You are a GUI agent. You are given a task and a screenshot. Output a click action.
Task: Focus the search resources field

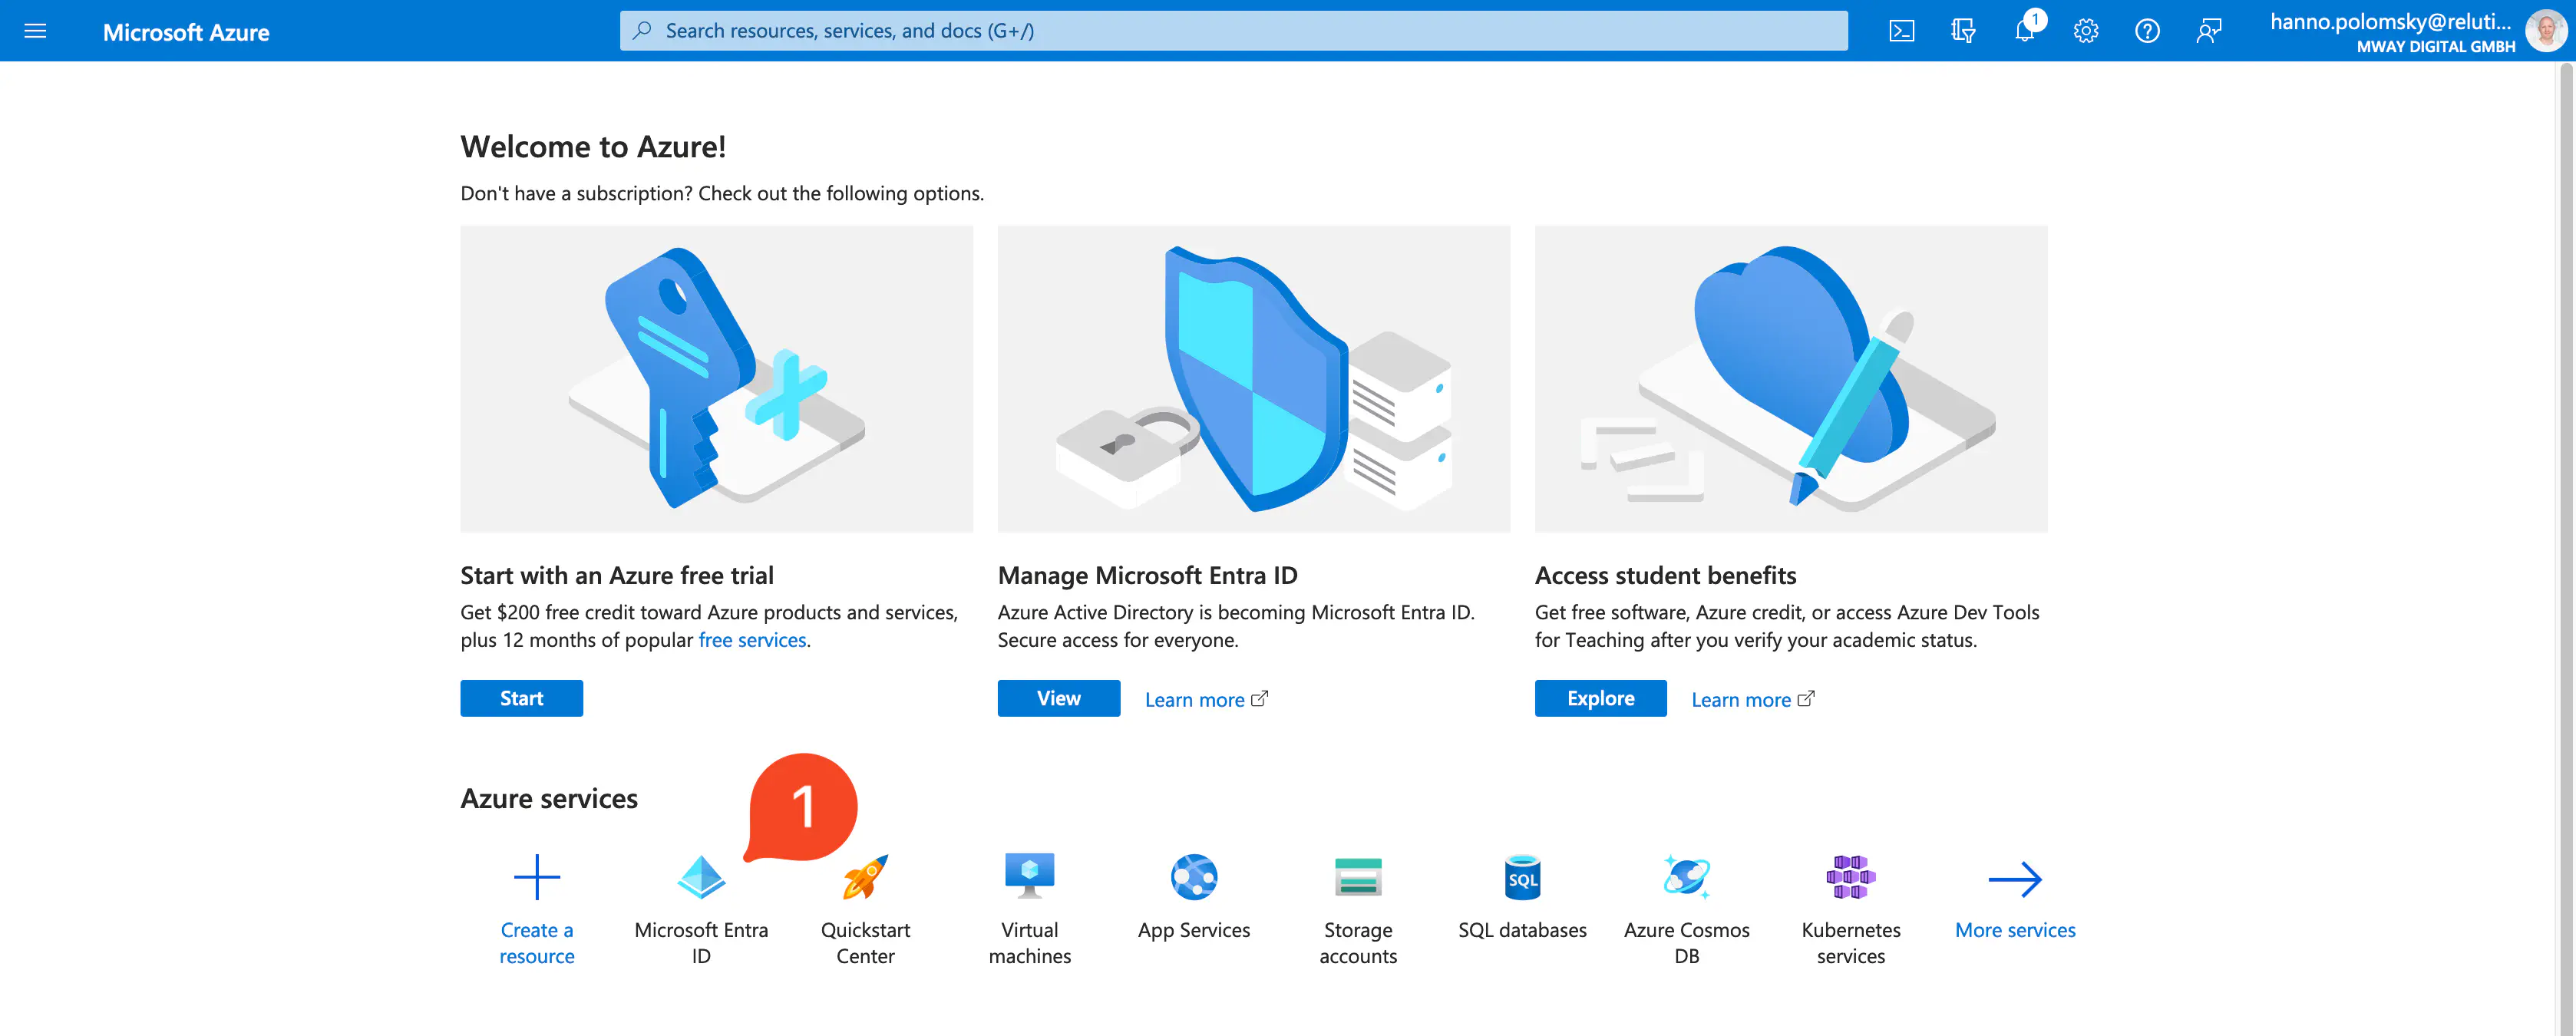pyautogui.click(x=1232, y=31)
